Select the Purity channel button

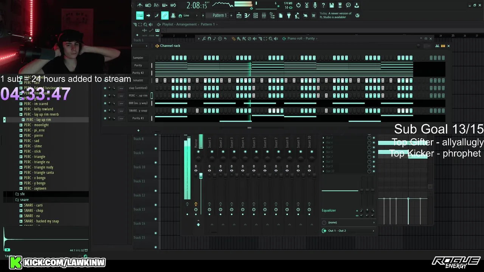pos(138,65)
